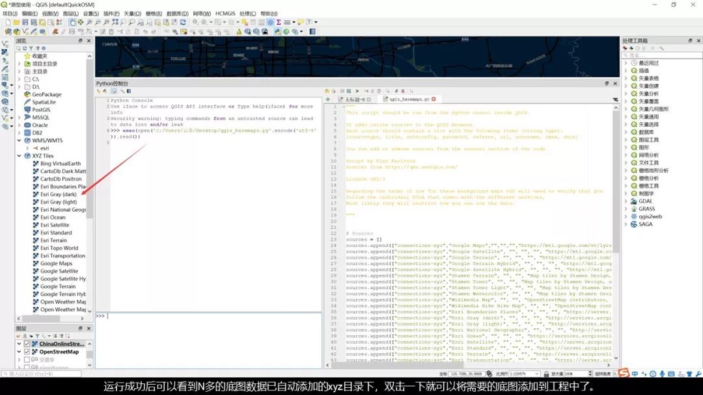Click the Show Map Tips icon
Viewport: 703px width, 395px height.
[300, 22]
